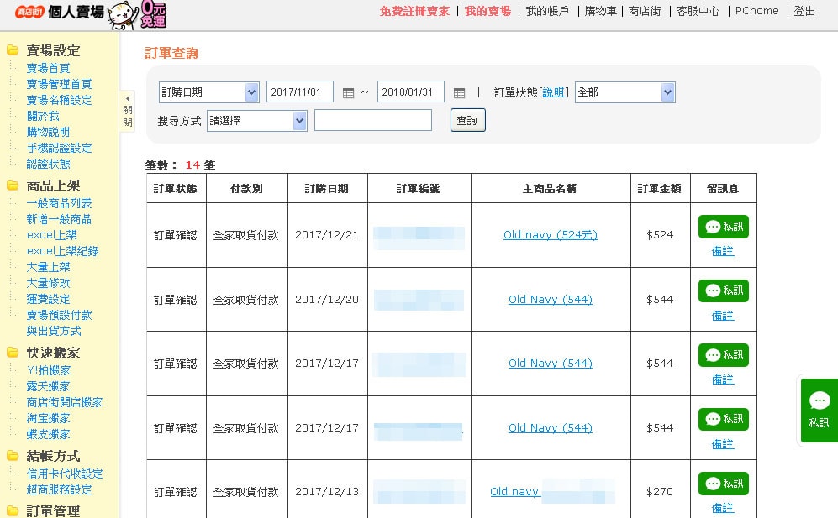Open 超商服務設定 in sidebar
Screen dimensions: 838x518
pyautogui.click(x=59, y=489)
